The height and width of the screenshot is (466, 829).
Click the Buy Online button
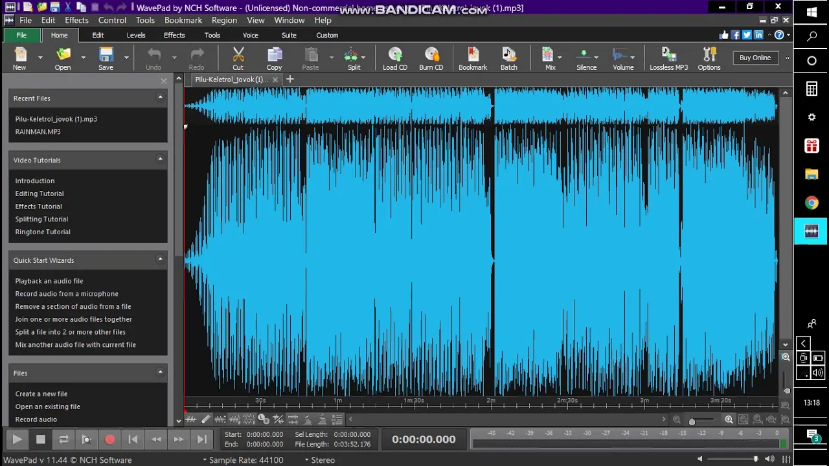(755, 58)
